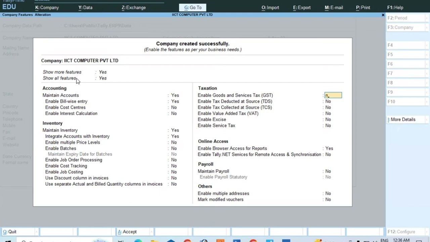Toggle Enable Cost Centres No value

click(x=174, y=108)
